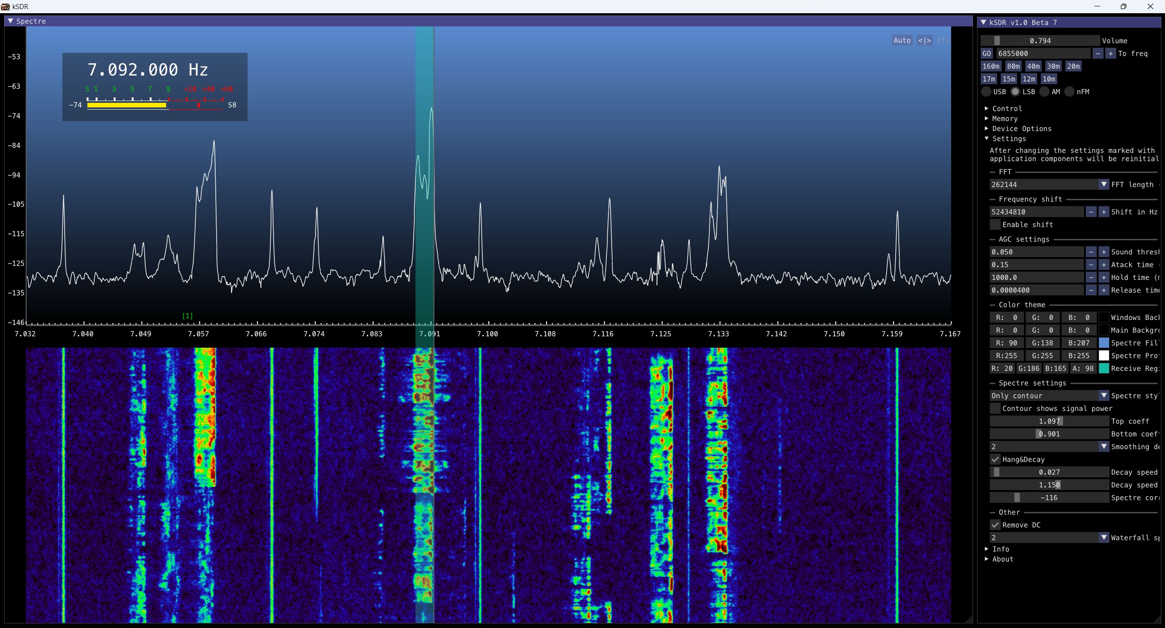
Task: Select the 40m band button
Action: click(1033, 66)
